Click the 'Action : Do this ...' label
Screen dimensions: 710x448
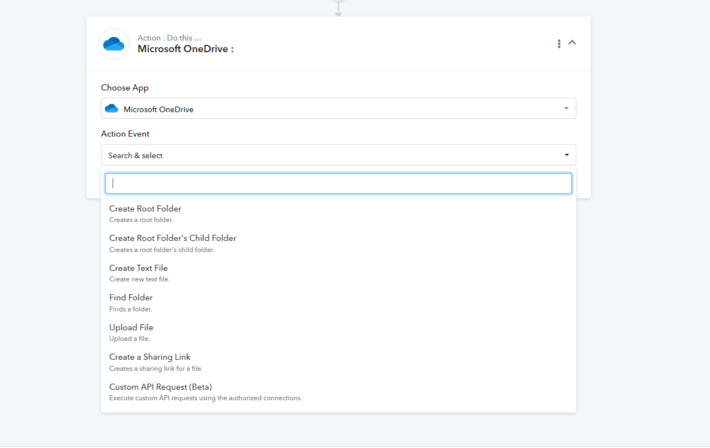(169, 38)
